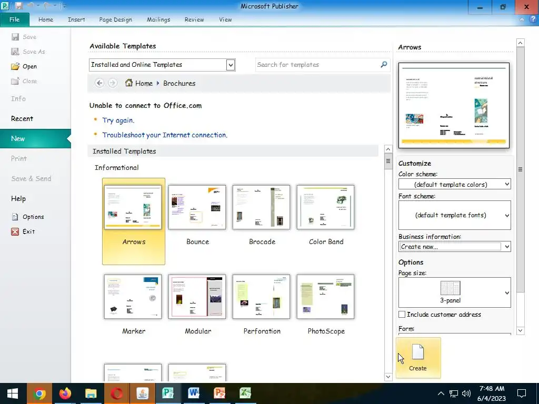Screen dimensions: 539x404
Task: Open the View tab
Action: [x=225, y=19]
